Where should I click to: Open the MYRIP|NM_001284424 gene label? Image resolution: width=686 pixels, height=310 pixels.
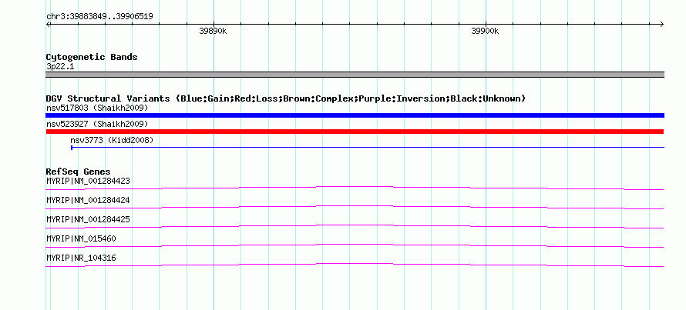click(88, 201)
